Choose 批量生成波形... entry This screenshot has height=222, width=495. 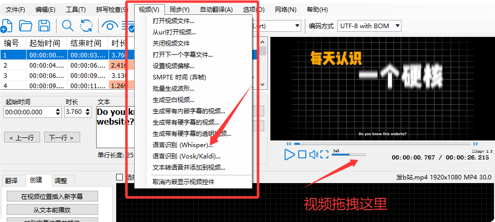173,89
